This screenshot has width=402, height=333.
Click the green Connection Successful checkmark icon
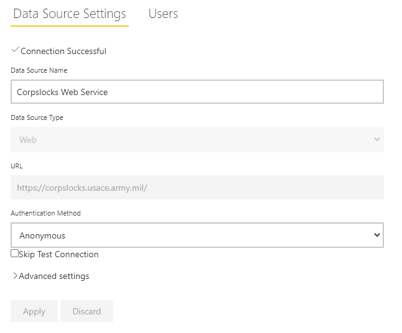pyautogui.click(x=15, y=50)
